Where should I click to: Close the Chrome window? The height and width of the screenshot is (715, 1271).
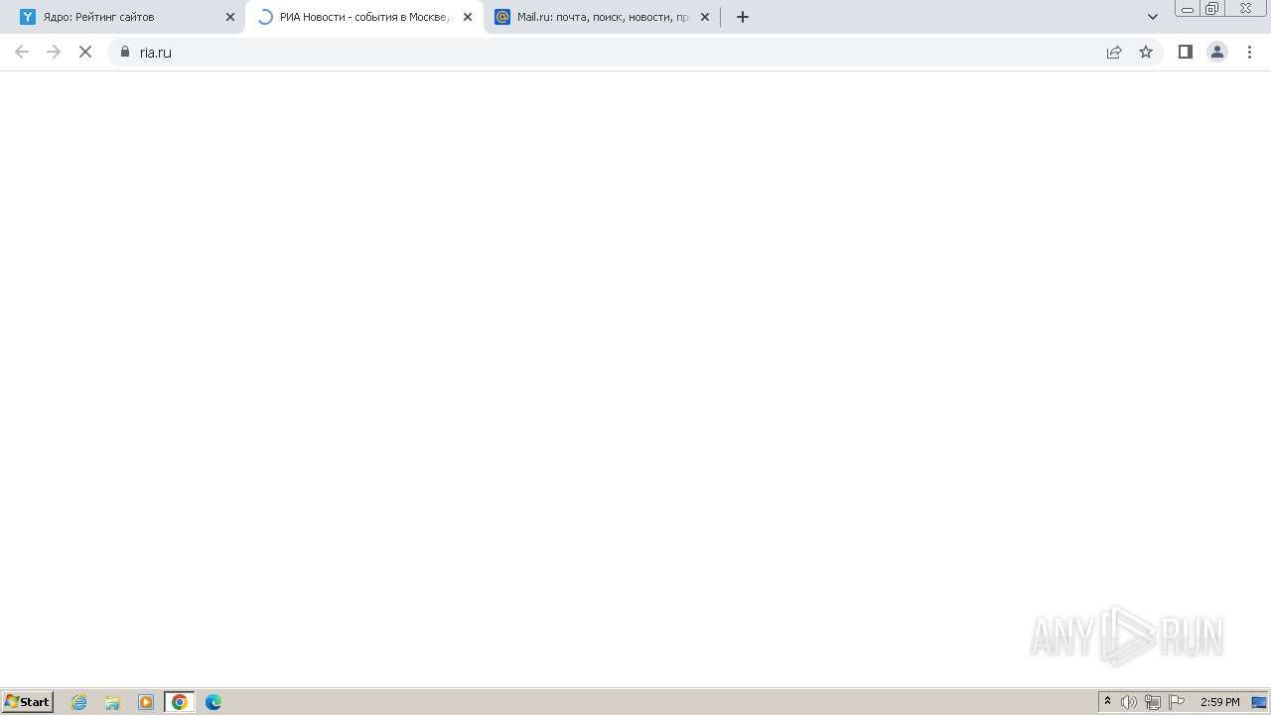[x=1245, y=8]
